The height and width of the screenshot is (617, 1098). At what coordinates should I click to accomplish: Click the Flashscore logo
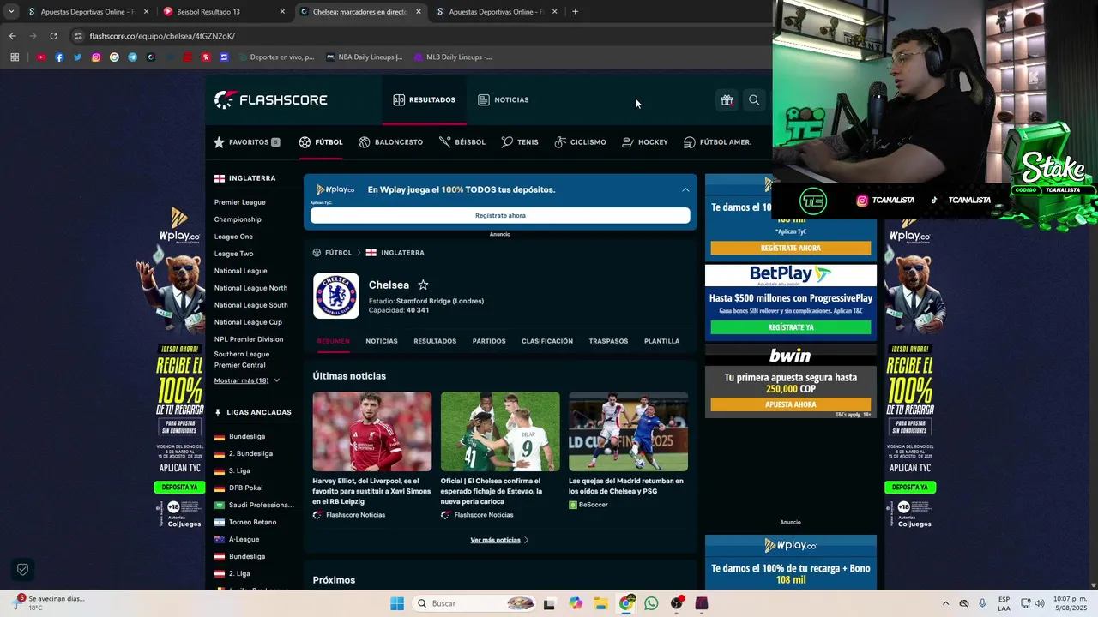pyautogui.click(x=271, y=100)
